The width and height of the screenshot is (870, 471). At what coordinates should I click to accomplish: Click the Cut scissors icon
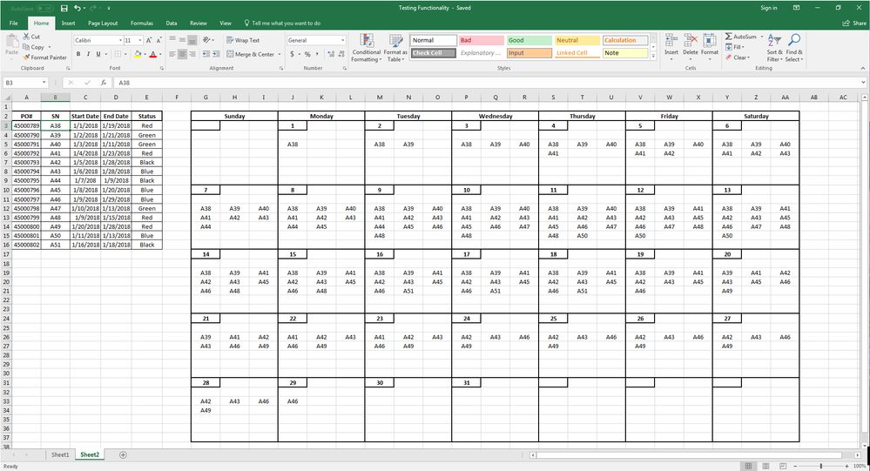(x=26, y=37)
